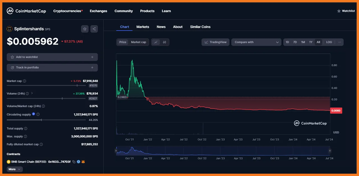Switch to the Markets tab
The height and width of the screenshot is (176, 359).
(143, 27)
